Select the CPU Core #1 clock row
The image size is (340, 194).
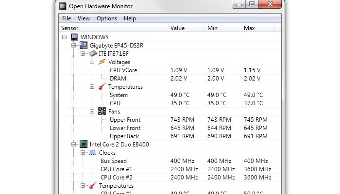tap(170, 169)
